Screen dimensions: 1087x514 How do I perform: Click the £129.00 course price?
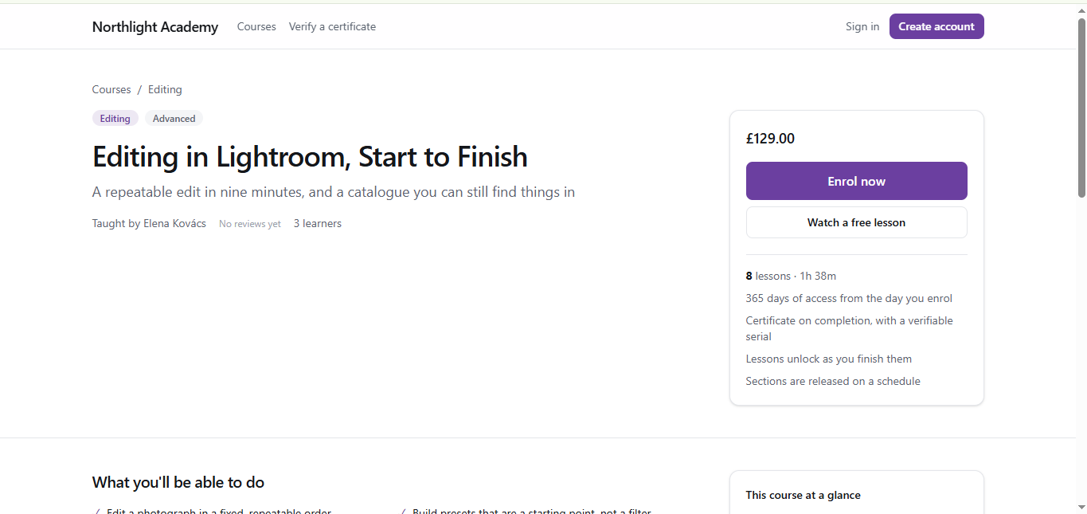pyautogui.click(x=770, y=139)
